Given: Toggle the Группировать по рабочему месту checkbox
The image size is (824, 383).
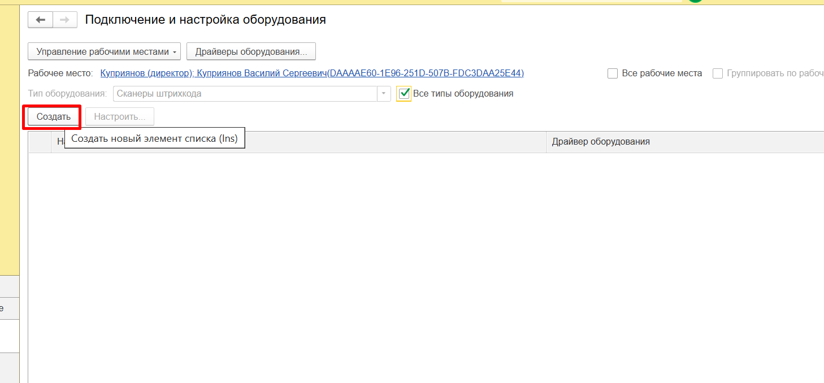Looking at the screenshot, I should [718, 73].
